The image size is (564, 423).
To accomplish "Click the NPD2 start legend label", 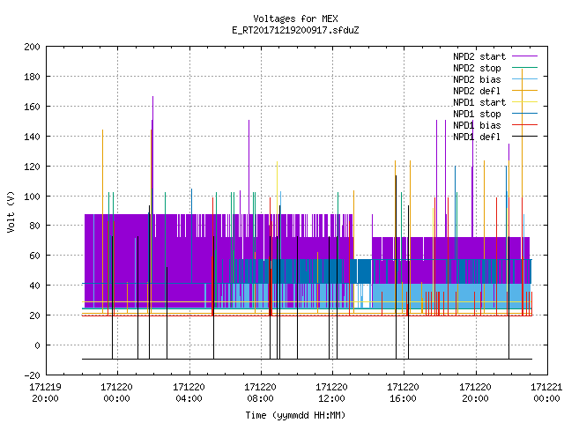I will point(479,56).
